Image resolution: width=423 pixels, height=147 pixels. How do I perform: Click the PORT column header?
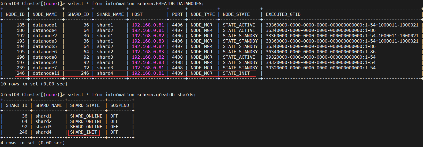[177, 14]
